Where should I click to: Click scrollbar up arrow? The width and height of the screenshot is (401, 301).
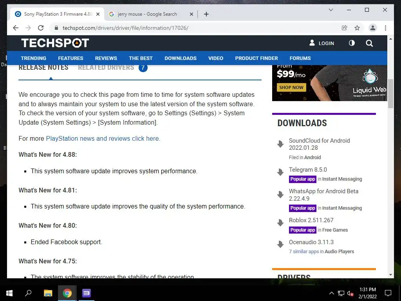coord(390,39)
